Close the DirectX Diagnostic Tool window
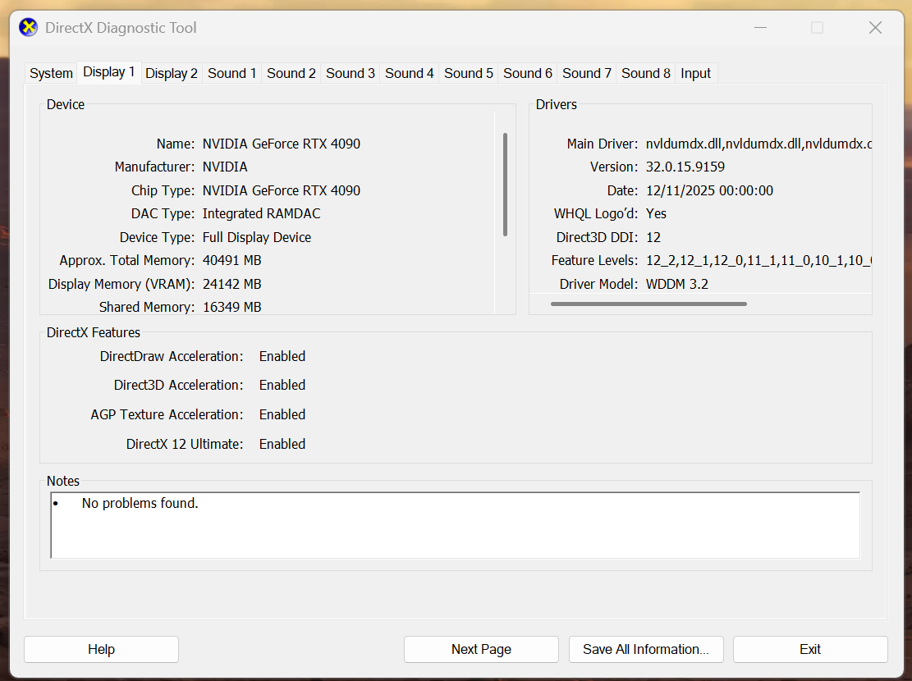912x681 pixels. point(875,28)
